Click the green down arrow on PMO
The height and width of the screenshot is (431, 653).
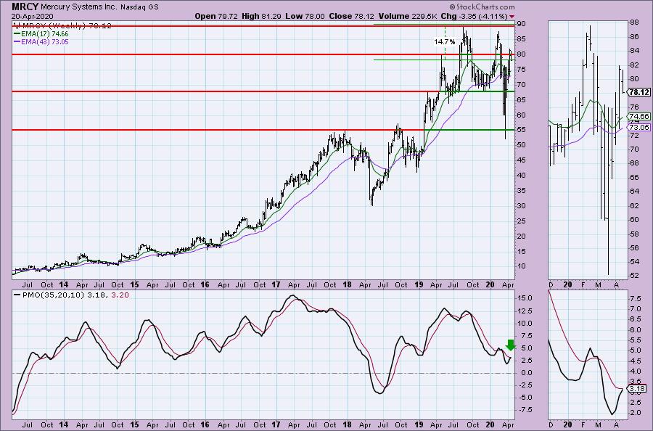pyautogui.click(x=510, y=345)
